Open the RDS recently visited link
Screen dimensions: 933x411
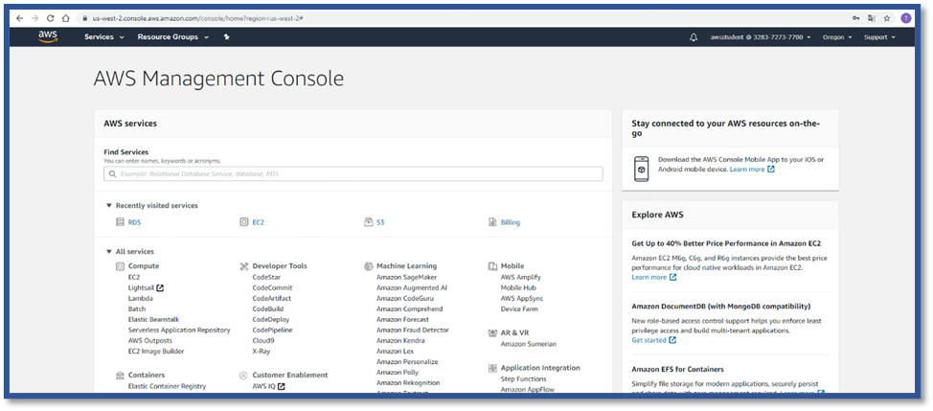pos(134,222)
